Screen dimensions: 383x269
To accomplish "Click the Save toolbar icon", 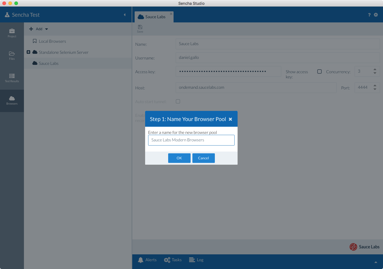I will [140, 29].
